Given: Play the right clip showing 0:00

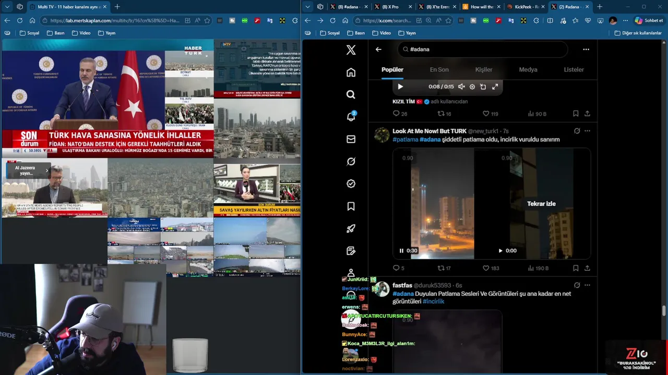Looking at the screenshot, I should tap(500, 251).
